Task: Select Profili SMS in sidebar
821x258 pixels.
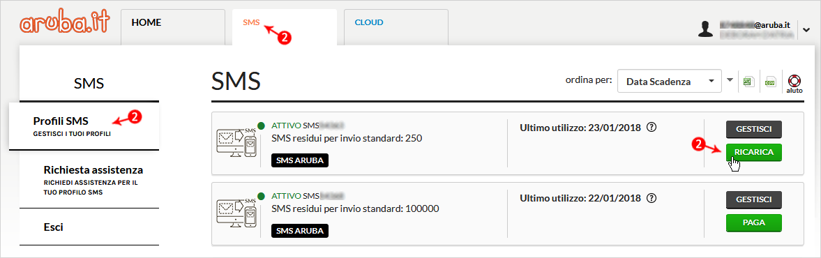Action: (84, 126)
